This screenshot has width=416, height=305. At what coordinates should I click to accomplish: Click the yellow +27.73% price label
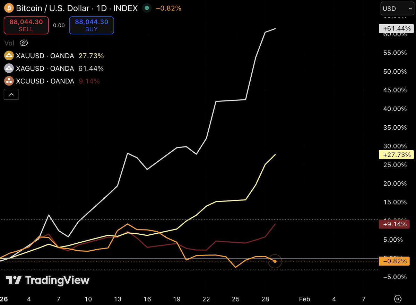(396, 155)
